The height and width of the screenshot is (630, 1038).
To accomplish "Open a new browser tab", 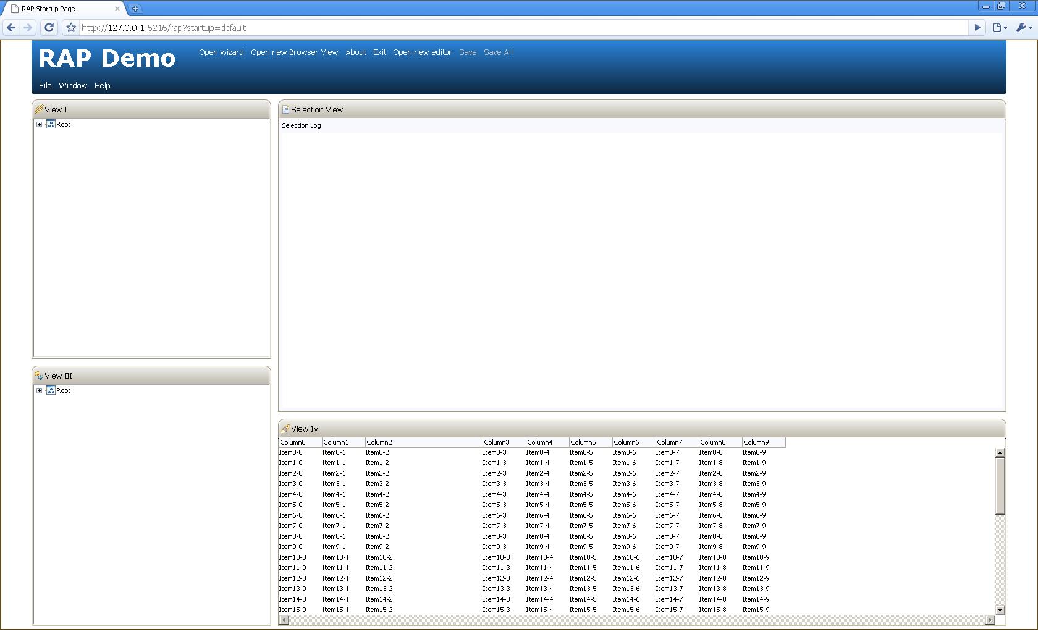I will point(135,8).
